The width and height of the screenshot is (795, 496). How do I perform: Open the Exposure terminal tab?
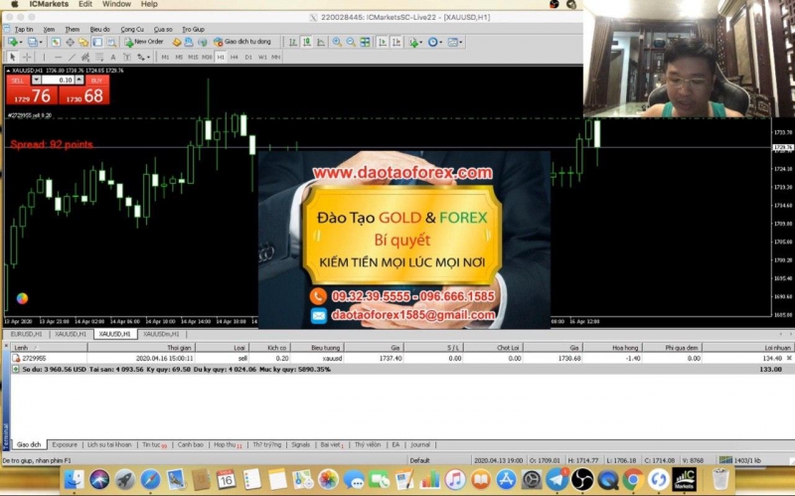pos(65,444)
